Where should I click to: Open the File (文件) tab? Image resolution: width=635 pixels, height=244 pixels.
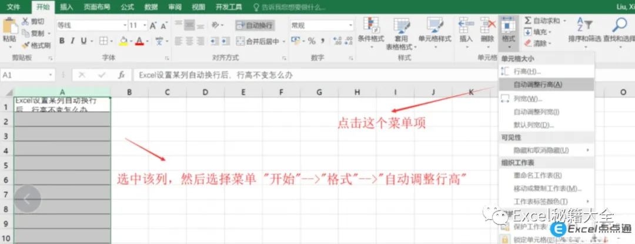tap(14, 7)
